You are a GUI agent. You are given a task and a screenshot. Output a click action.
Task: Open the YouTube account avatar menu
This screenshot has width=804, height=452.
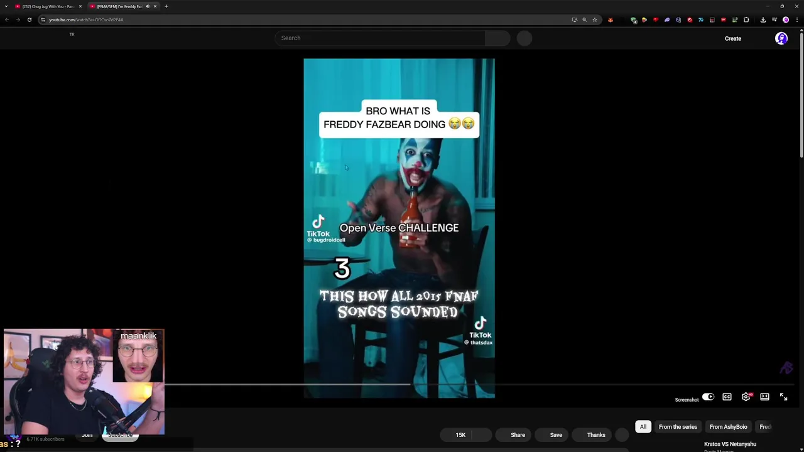781,38
